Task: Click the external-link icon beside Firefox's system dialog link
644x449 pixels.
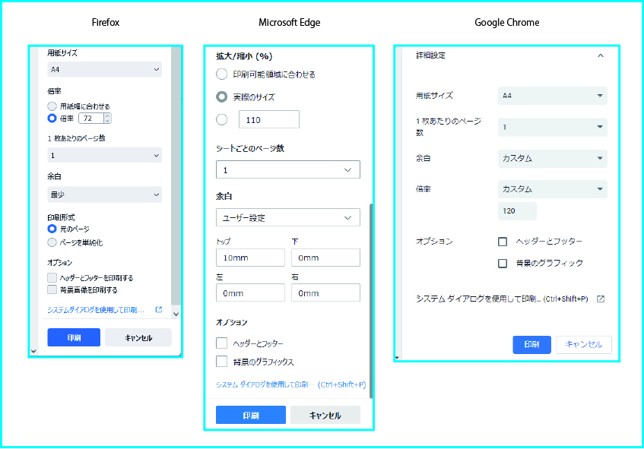Action: click(159, 309)
